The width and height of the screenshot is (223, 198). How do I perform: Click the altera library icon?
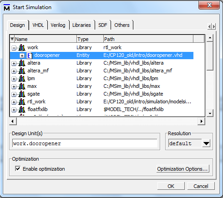(x=22, y=63)
